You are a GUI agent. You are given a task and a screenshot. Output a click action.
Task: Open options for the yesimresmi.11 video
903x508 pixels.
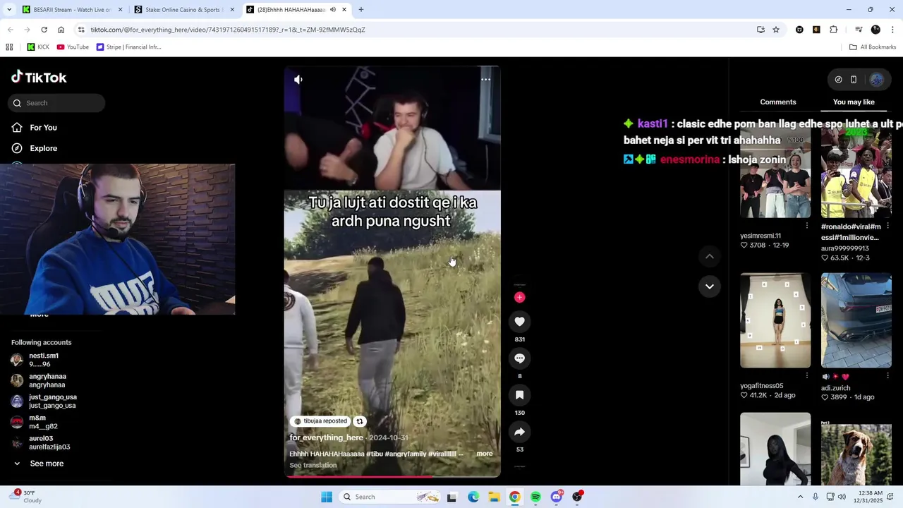pyautogui.click(x=807, y=226)
